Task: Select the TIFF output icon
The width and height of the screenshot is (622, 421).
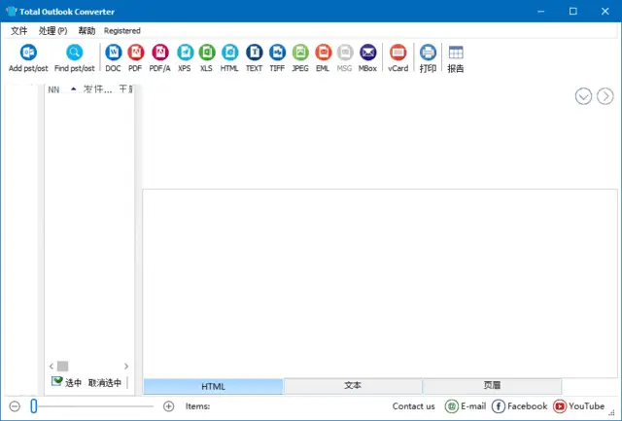Action: [277, 53]
